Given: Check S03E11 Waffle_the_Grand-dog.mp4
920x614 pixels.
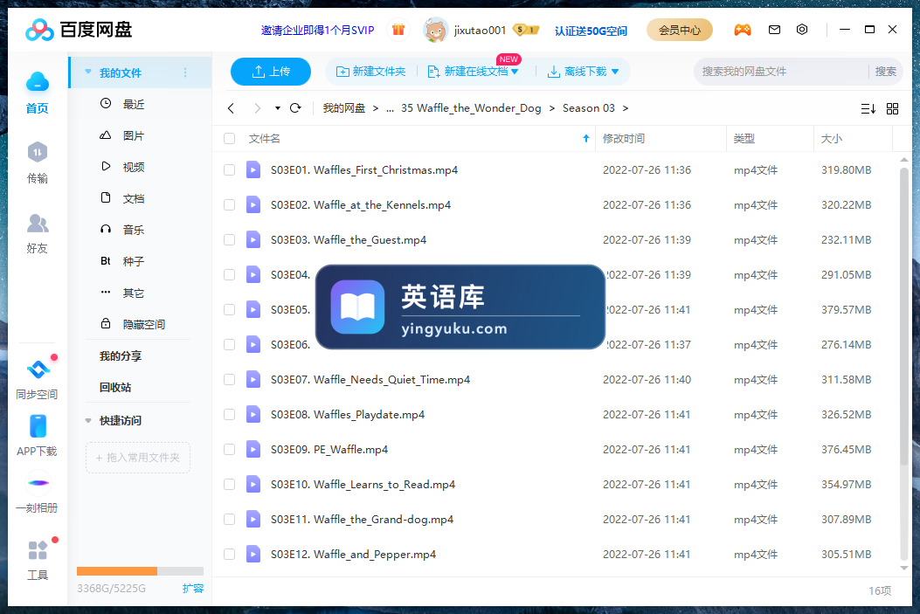Looking at the screenshot, I should [230, 519].
